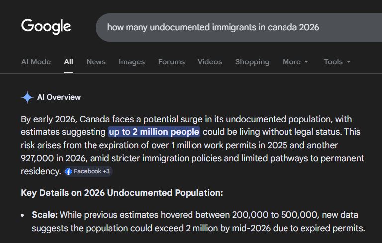
Task: Switch to AI Mode tab
Action: point(36,62)
